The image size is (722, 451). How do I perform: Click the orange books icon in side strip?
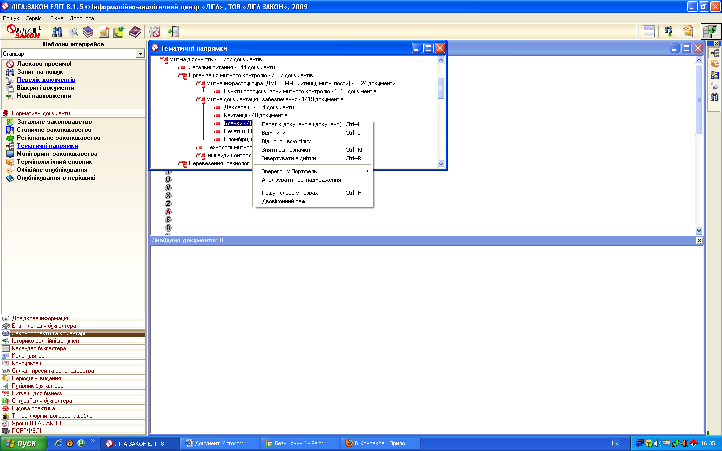[x=715, y=64]
